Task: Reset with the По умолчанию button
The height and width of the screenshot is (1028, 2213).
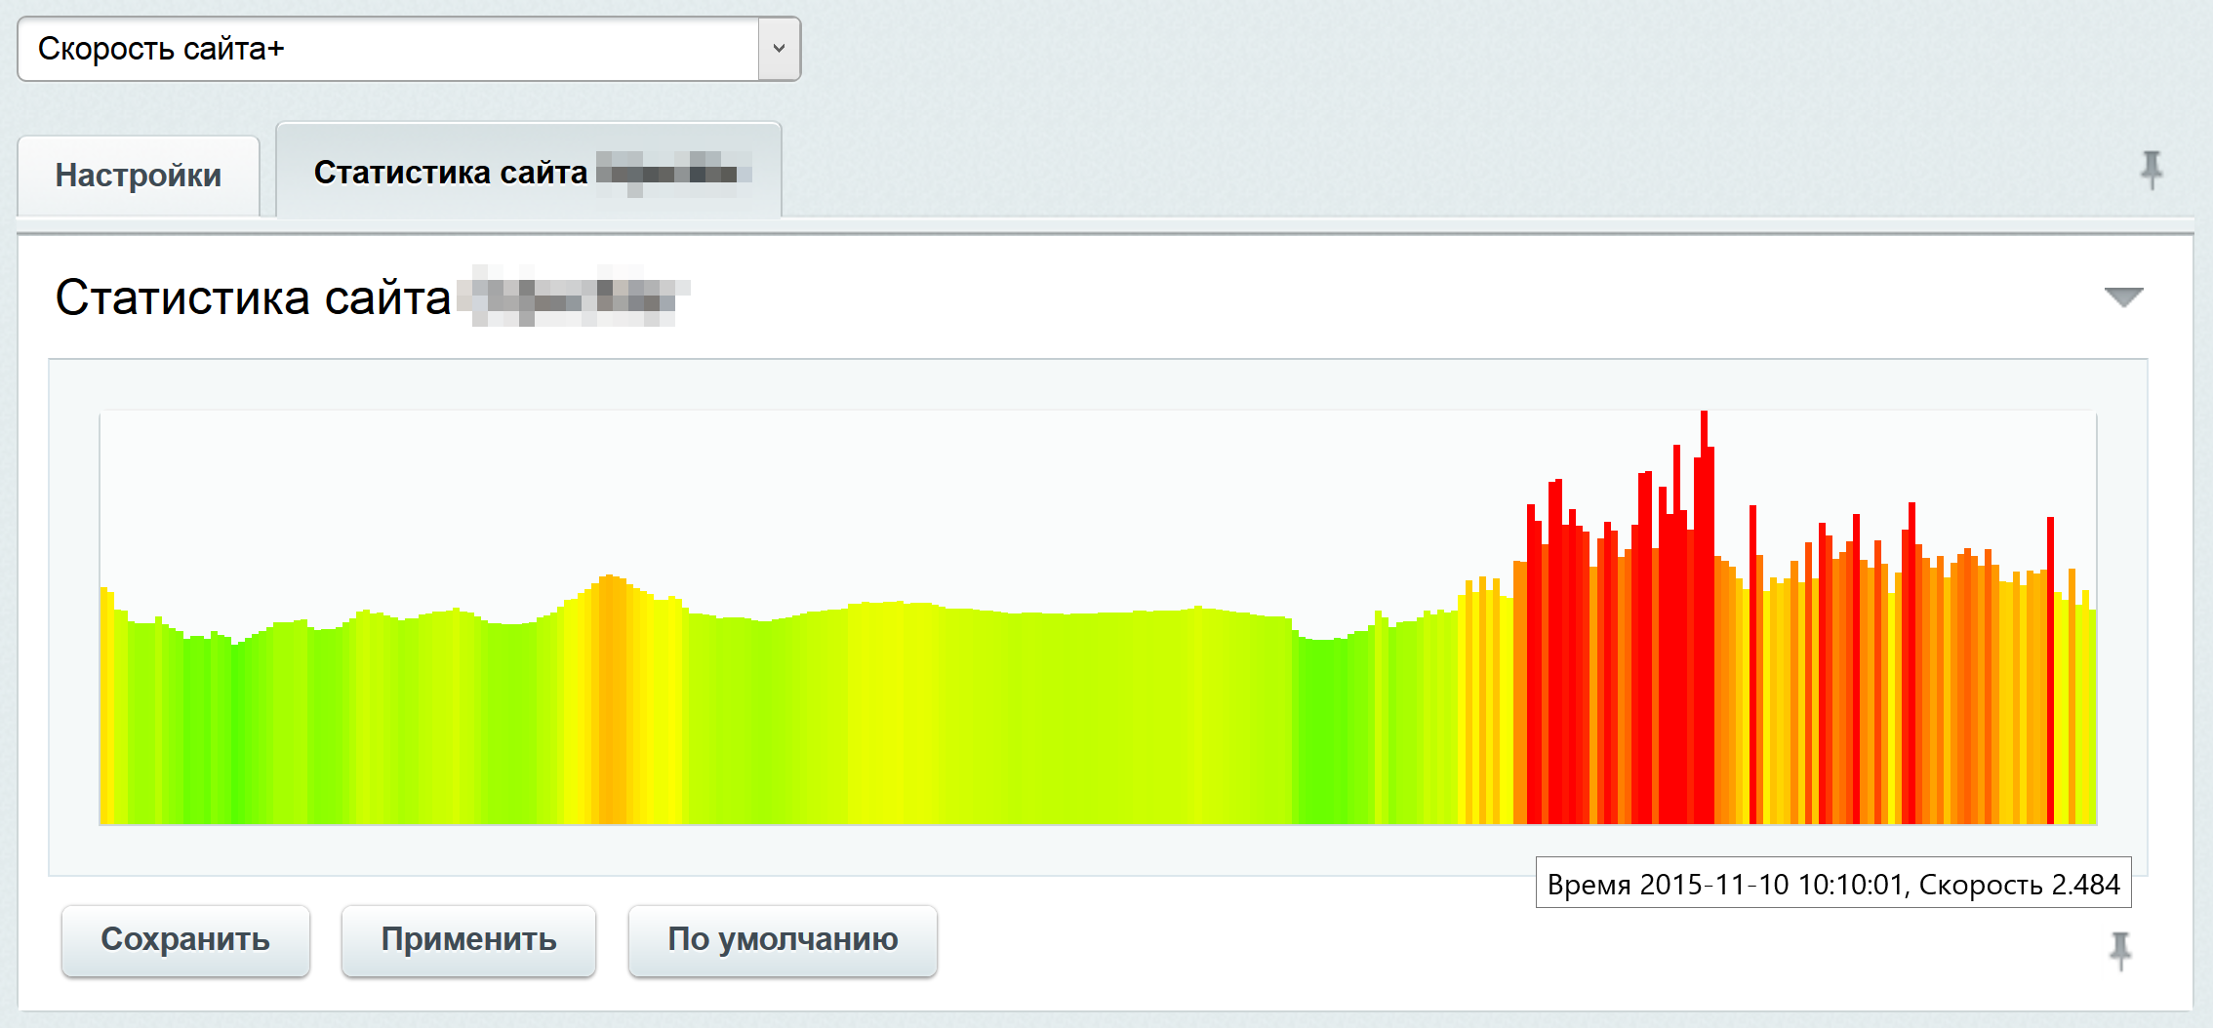Action: pyautogui.click(x=783, y=940)
